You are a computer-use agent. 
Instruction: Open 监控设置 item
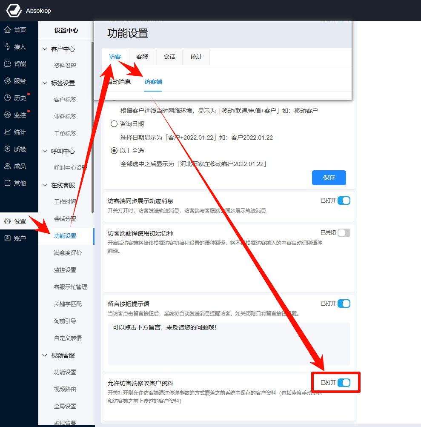[x=65, y=270]
